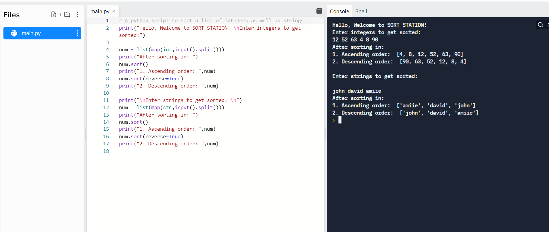Switch to the main.py editor tab
The image size is (549, 232).
click(x=100, y=11)
